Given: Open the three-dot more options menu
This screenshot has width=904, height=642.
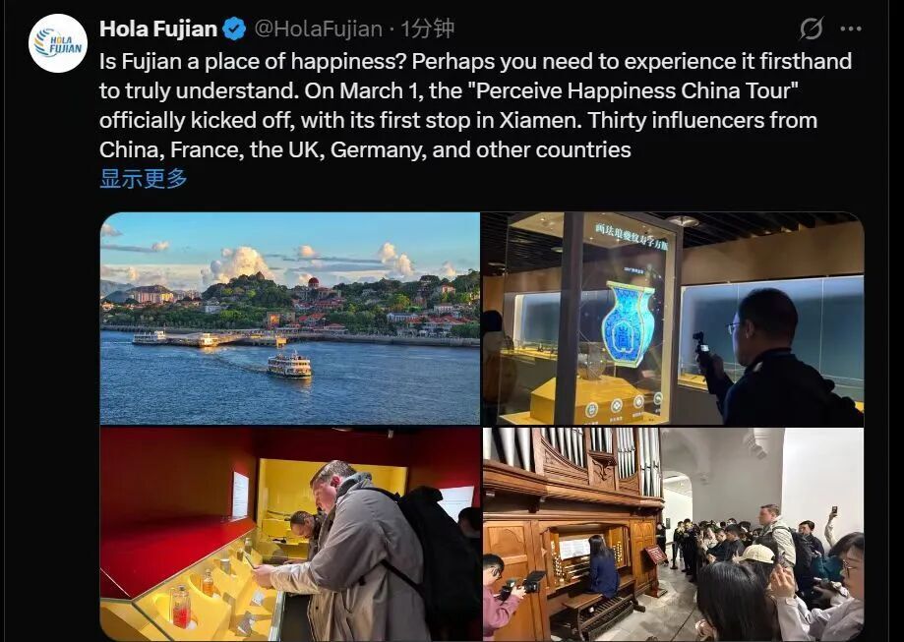Looking at the screenshot, I should [x=851, y=29].
